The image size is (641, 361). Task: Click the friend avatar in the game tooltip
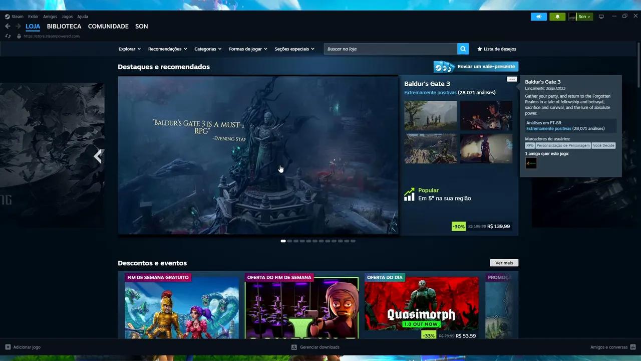531,163
